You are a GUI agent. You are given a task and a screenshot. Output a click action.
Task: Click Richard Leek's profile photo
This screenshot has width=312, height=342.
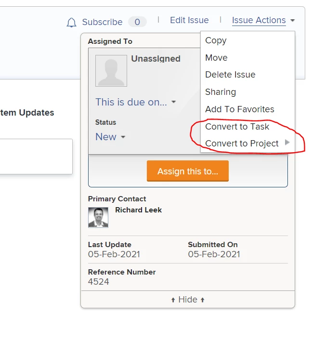(98, 217)
